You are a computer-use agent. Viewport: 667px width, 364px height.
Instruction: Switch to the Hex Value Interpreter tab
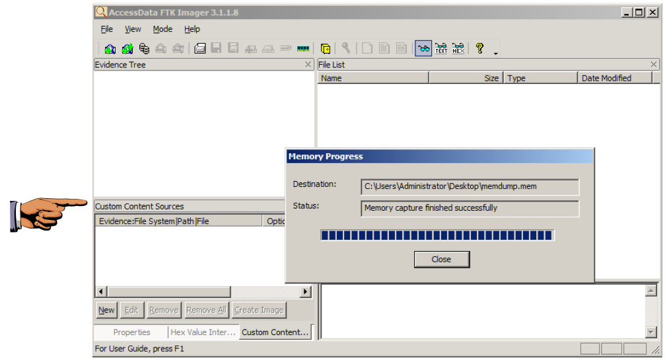coord(203,332)
